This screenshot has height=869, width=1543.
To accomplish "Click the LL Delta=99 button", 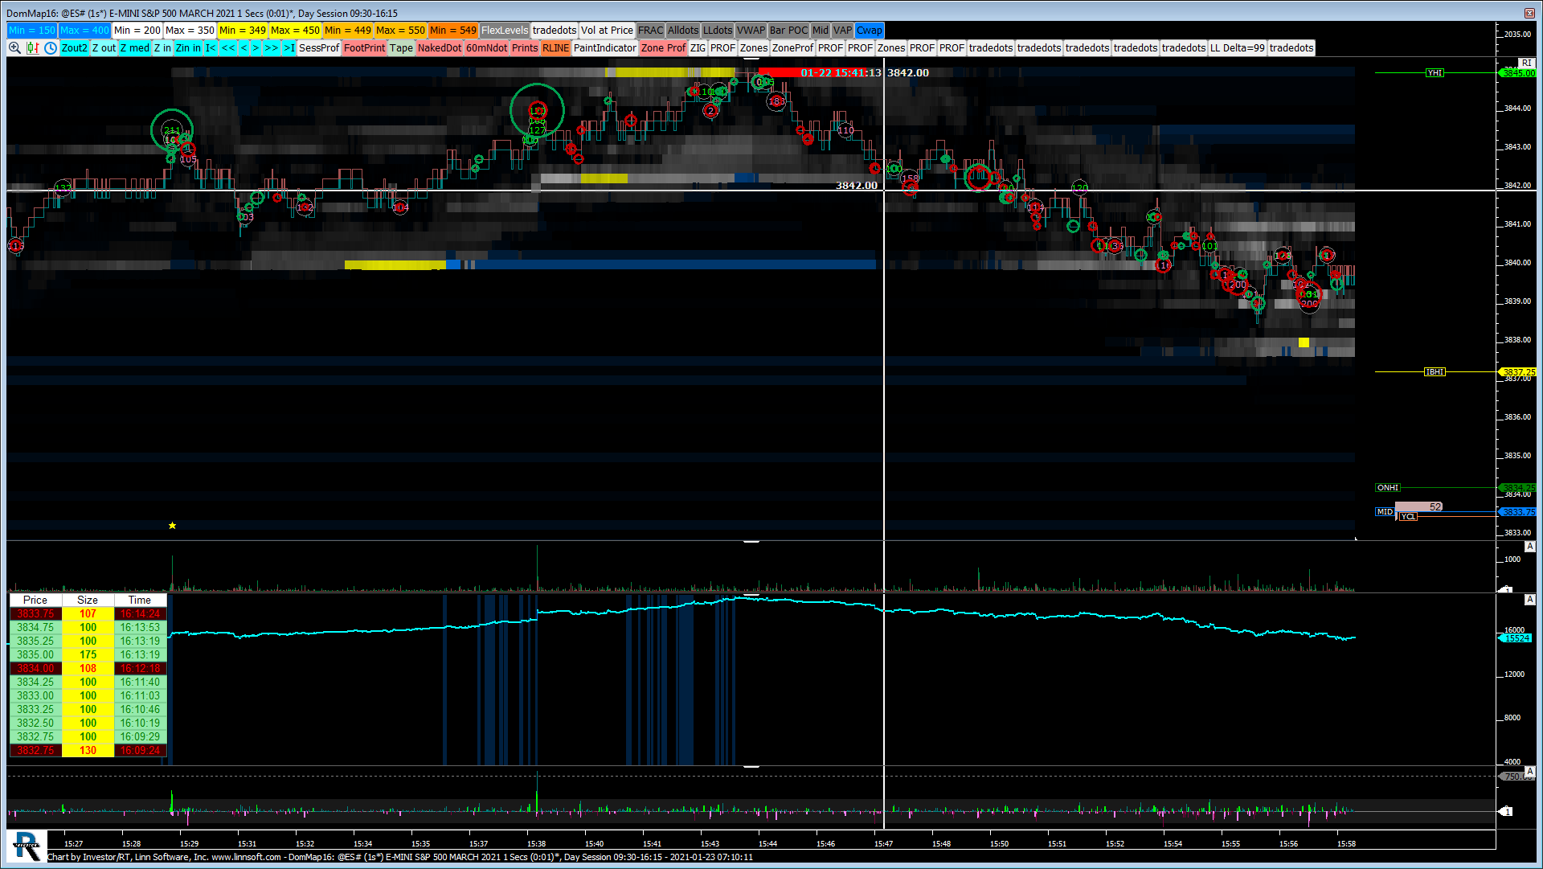I will coord(1238,48).
